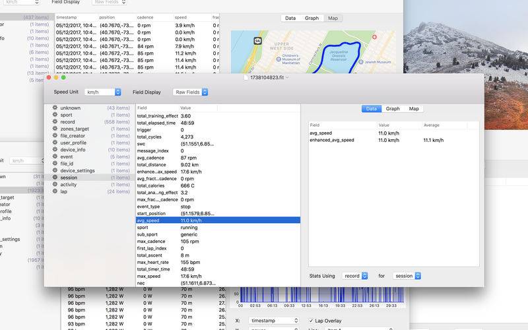The image size is (528, 330).
Task: Select the total_ascent 8 m row
Action: pyautogui.click(x=218, y=255)
